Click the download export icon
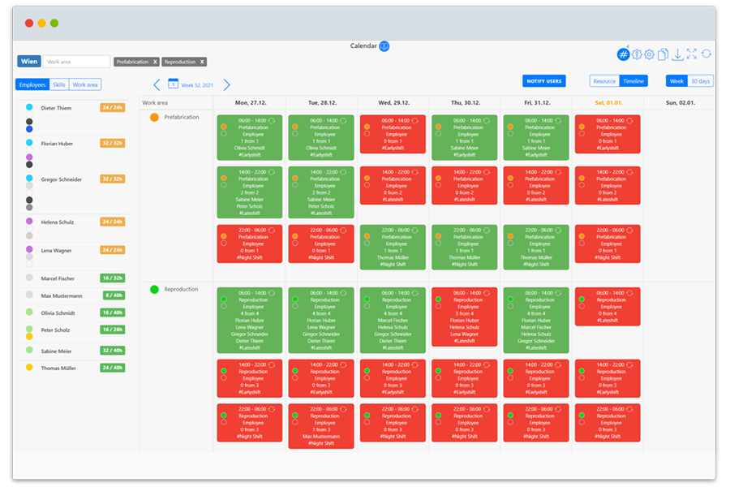This screenshot has width=730, height=487. click(677, 54)
